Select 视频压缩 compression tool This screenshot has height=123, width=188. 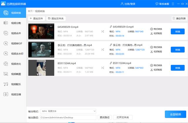13,94
